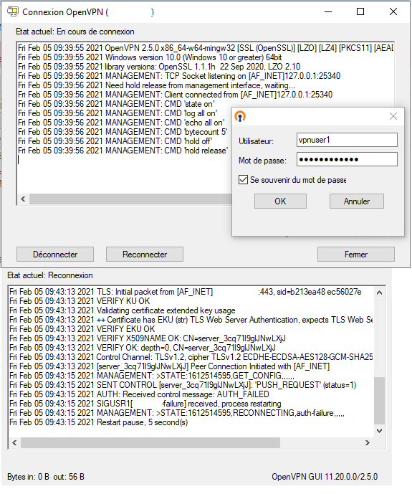Click log line 'VERIFY X509NAME OK'
This screenshot has height=494, width=412.
148,339
